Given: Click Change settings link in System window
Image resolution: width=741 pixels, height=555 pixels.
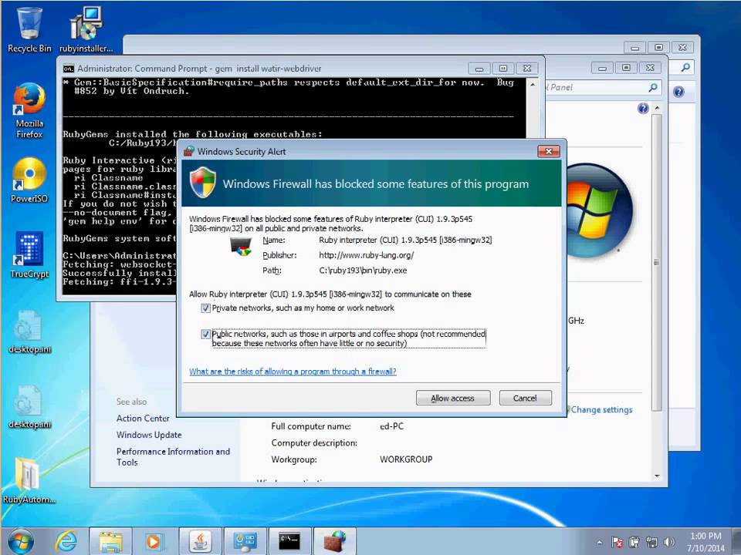Looking at the screenshot, I should coord(601,409).
